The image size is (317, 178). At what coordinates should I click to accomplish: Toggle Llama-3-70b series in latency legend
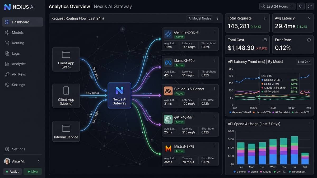(262, 112)
